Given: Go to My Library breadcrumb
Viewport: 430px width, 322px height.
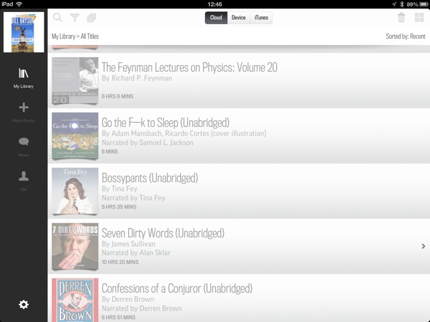Looking at the screenshot, I should (64, 36).
